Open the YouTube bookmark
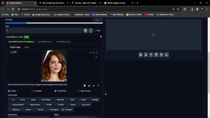Screen dimensions: 210x118 coord(149,14)
